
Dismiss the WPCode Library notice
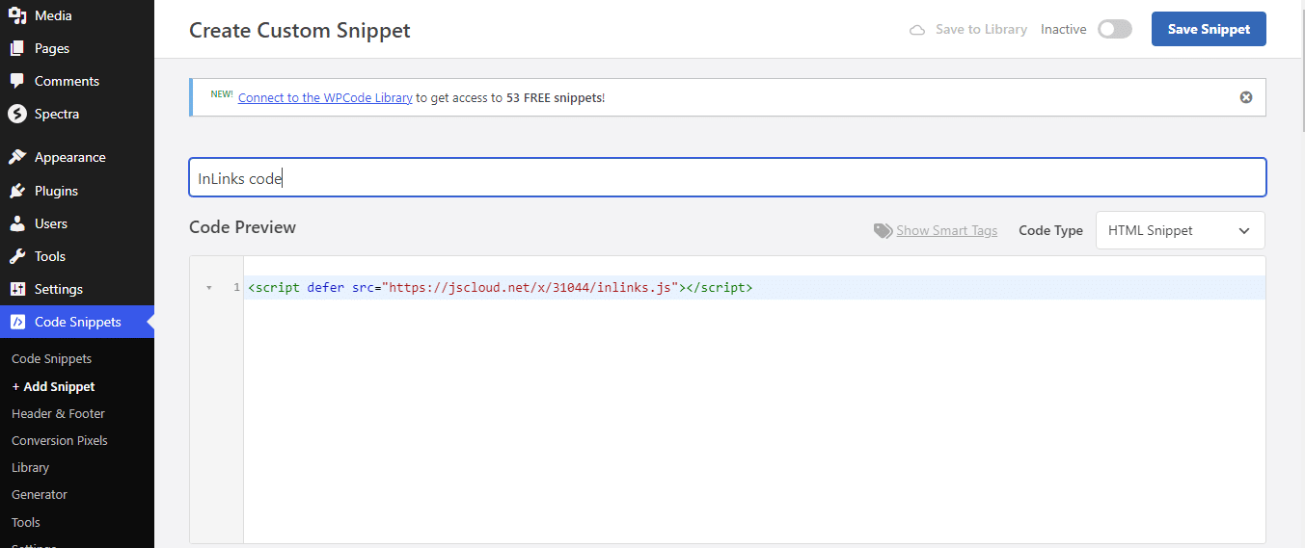tap(1246, 97)
